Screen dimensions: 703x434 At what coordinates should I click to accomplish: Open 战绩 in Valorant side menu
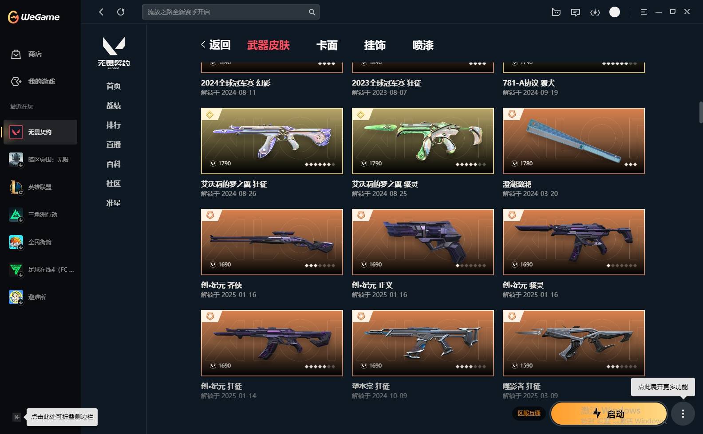114,106
